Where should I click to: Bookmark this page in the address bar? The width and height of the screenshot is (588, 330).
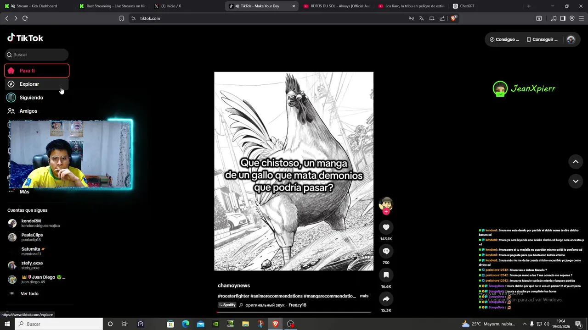pos(121,18)
